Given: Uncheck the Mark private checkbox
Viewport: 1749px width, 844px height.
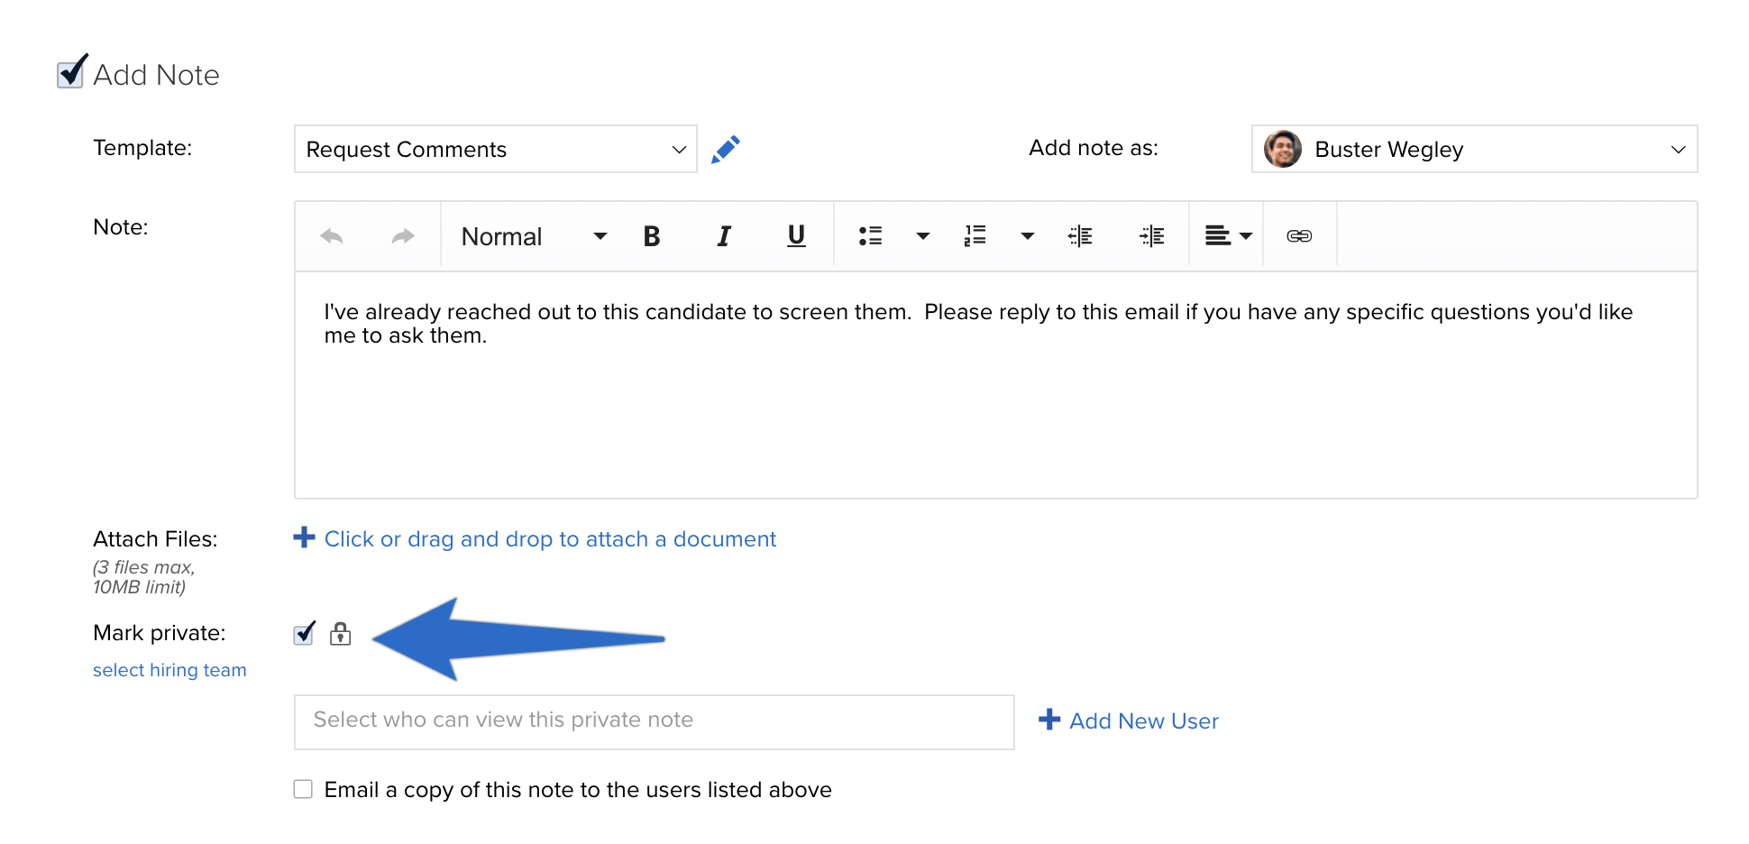Looking at the screenshot, I should (305, 633).
